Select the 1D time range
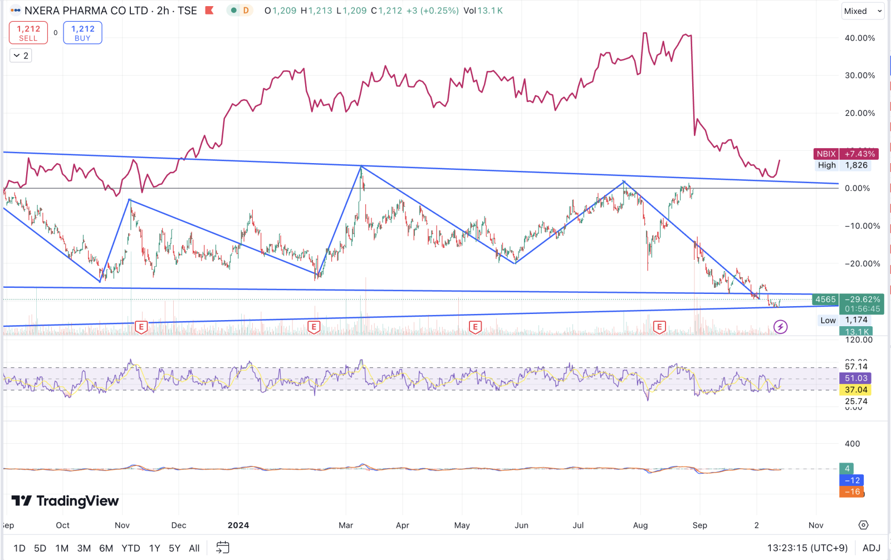This screenshot has width=891, height=560. point(19,548)
